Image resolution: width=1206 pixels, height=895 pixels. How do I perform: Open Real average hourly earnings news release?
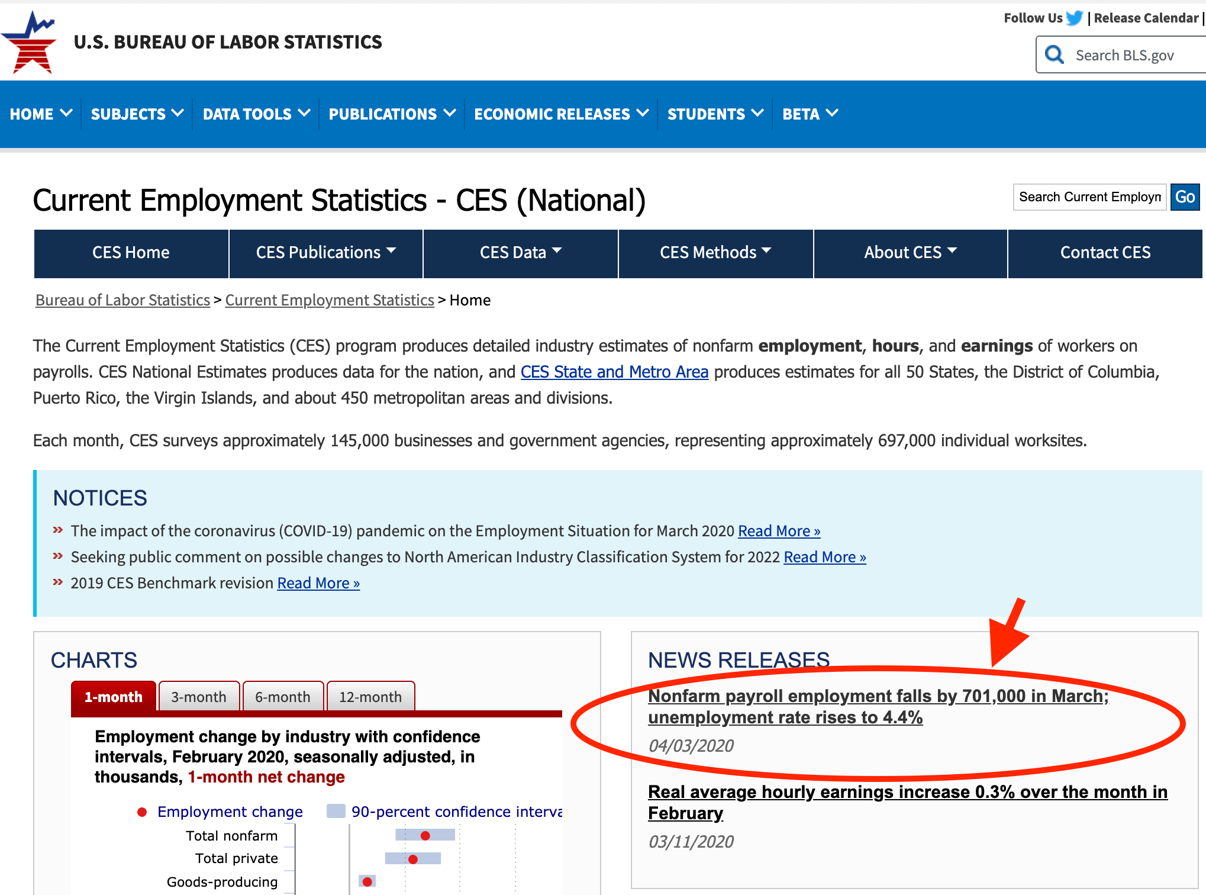908,803
